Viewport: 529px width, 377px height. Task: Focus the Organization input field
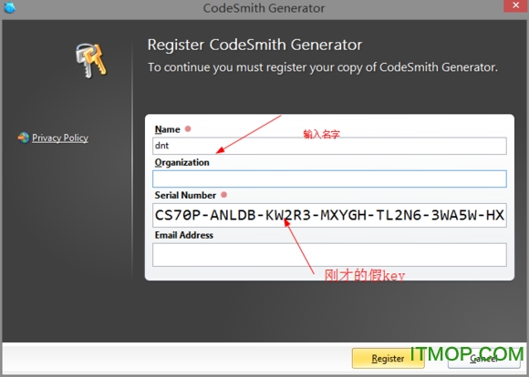pyautogui.click(x=329, y=178)
